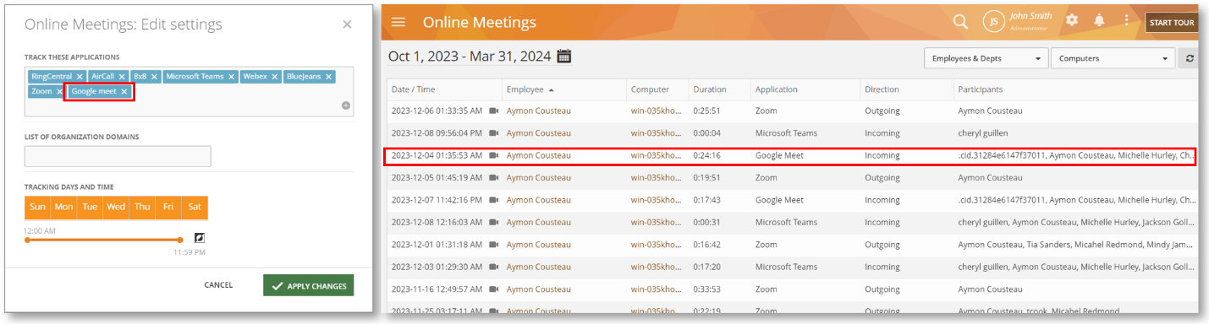Click camera icon in 2023-12-01 01:31:18 row

click(494, 245)
